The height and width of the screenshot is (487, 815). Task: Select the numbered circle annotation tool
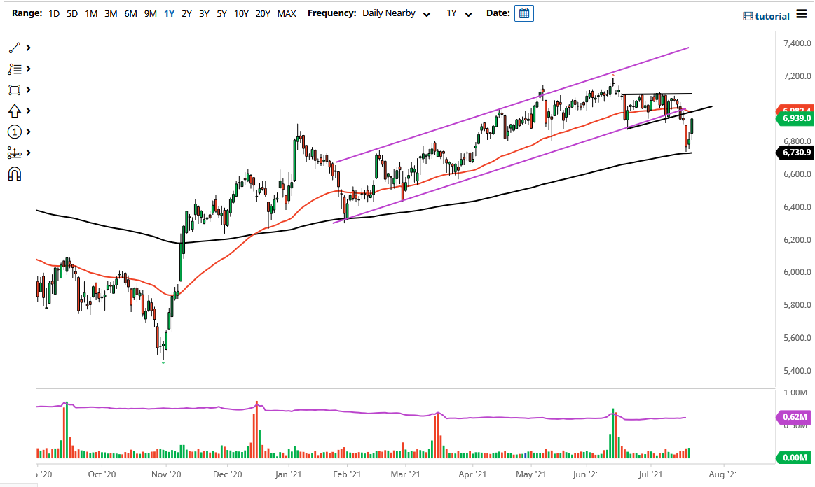[14, 132]
